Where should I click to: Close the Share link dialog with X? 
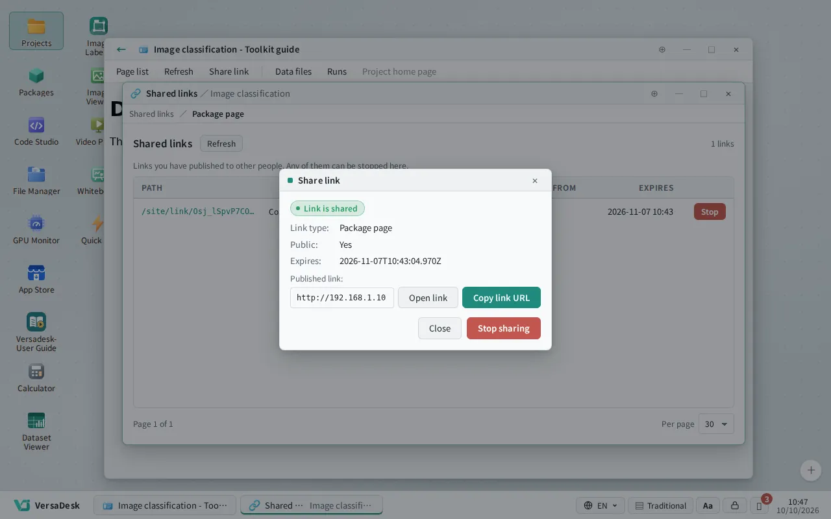[x=535, y=180]
